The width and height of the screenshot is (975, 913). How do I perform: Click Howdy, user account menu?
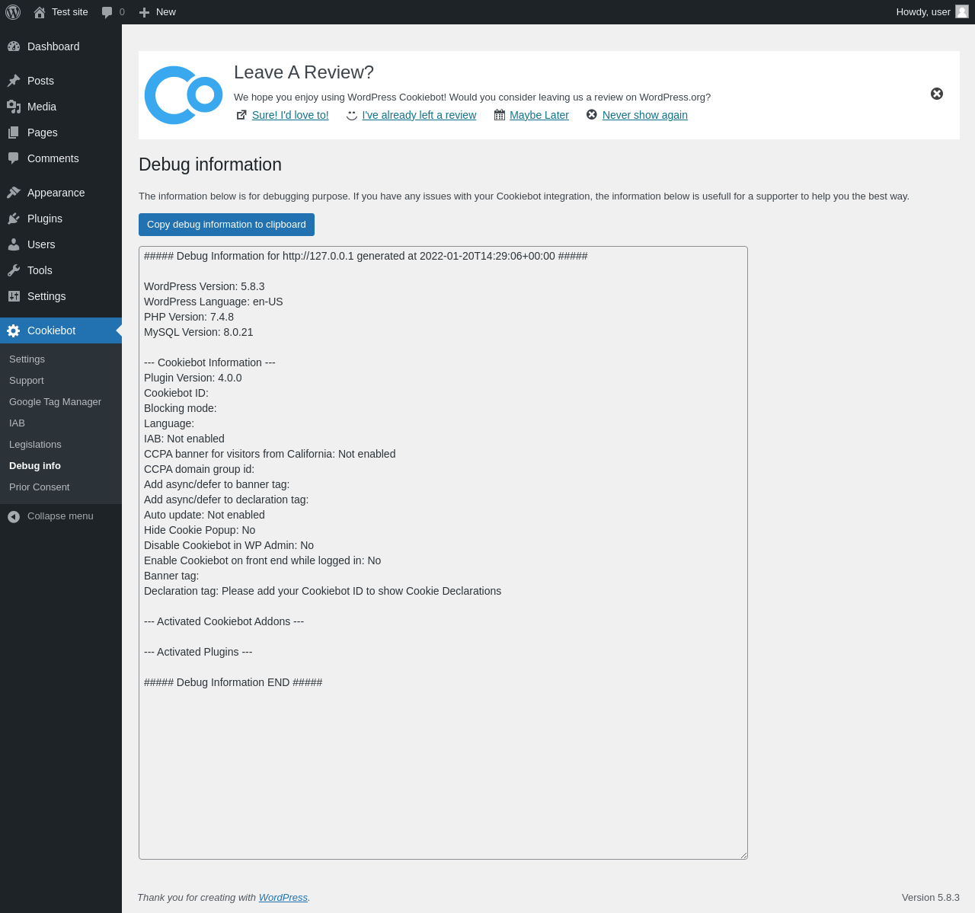pos(932,12)
